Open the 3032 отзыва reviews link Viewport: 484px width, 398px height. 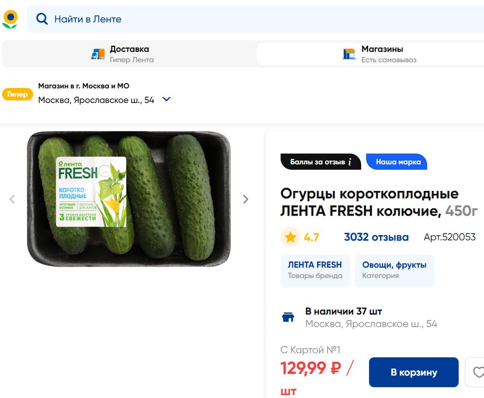click(376, 237)
